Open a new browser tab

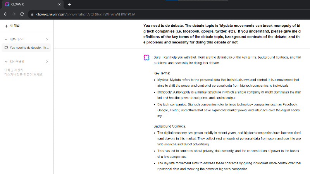[x=69, y=4]
